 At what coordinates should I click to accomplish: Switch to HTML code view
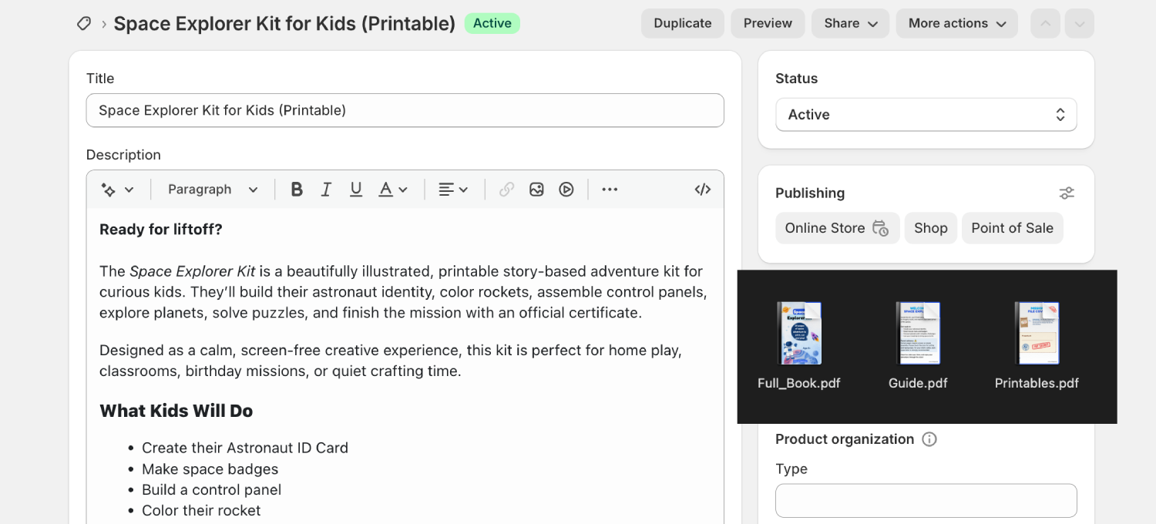702,190
